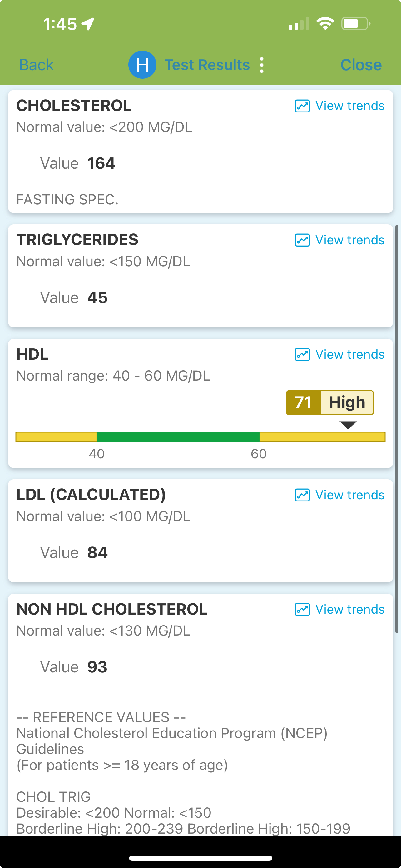Tap the blue H profile avatar

(142, 65)
